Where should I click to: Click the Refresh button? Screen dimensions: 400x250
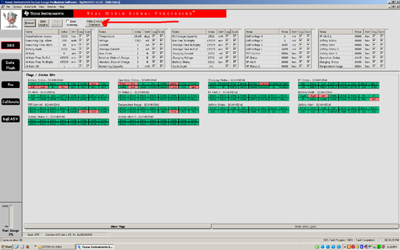pos(29,23)
